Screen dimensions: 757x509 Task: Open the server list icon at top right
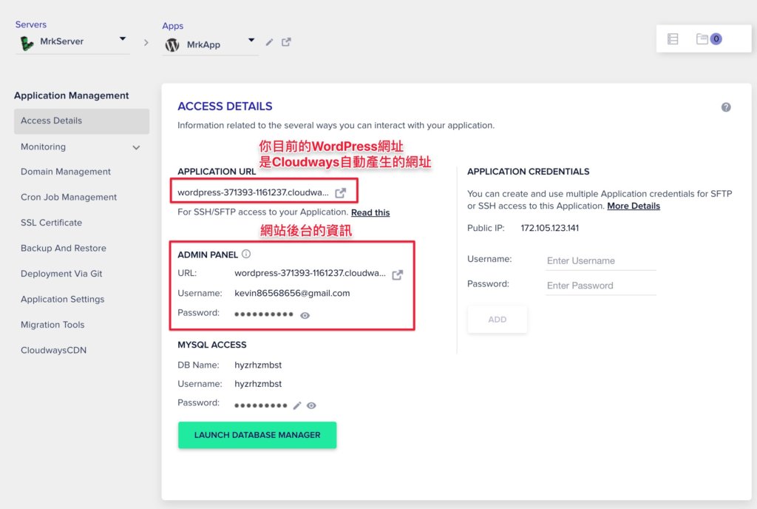(673, 38)
